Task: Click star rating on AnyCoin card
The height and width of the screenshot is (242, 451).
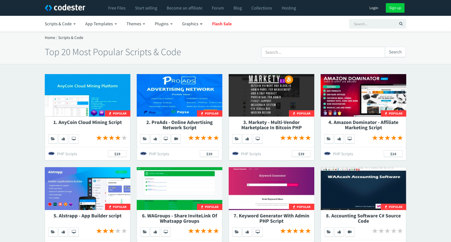Action: [111, 138]
